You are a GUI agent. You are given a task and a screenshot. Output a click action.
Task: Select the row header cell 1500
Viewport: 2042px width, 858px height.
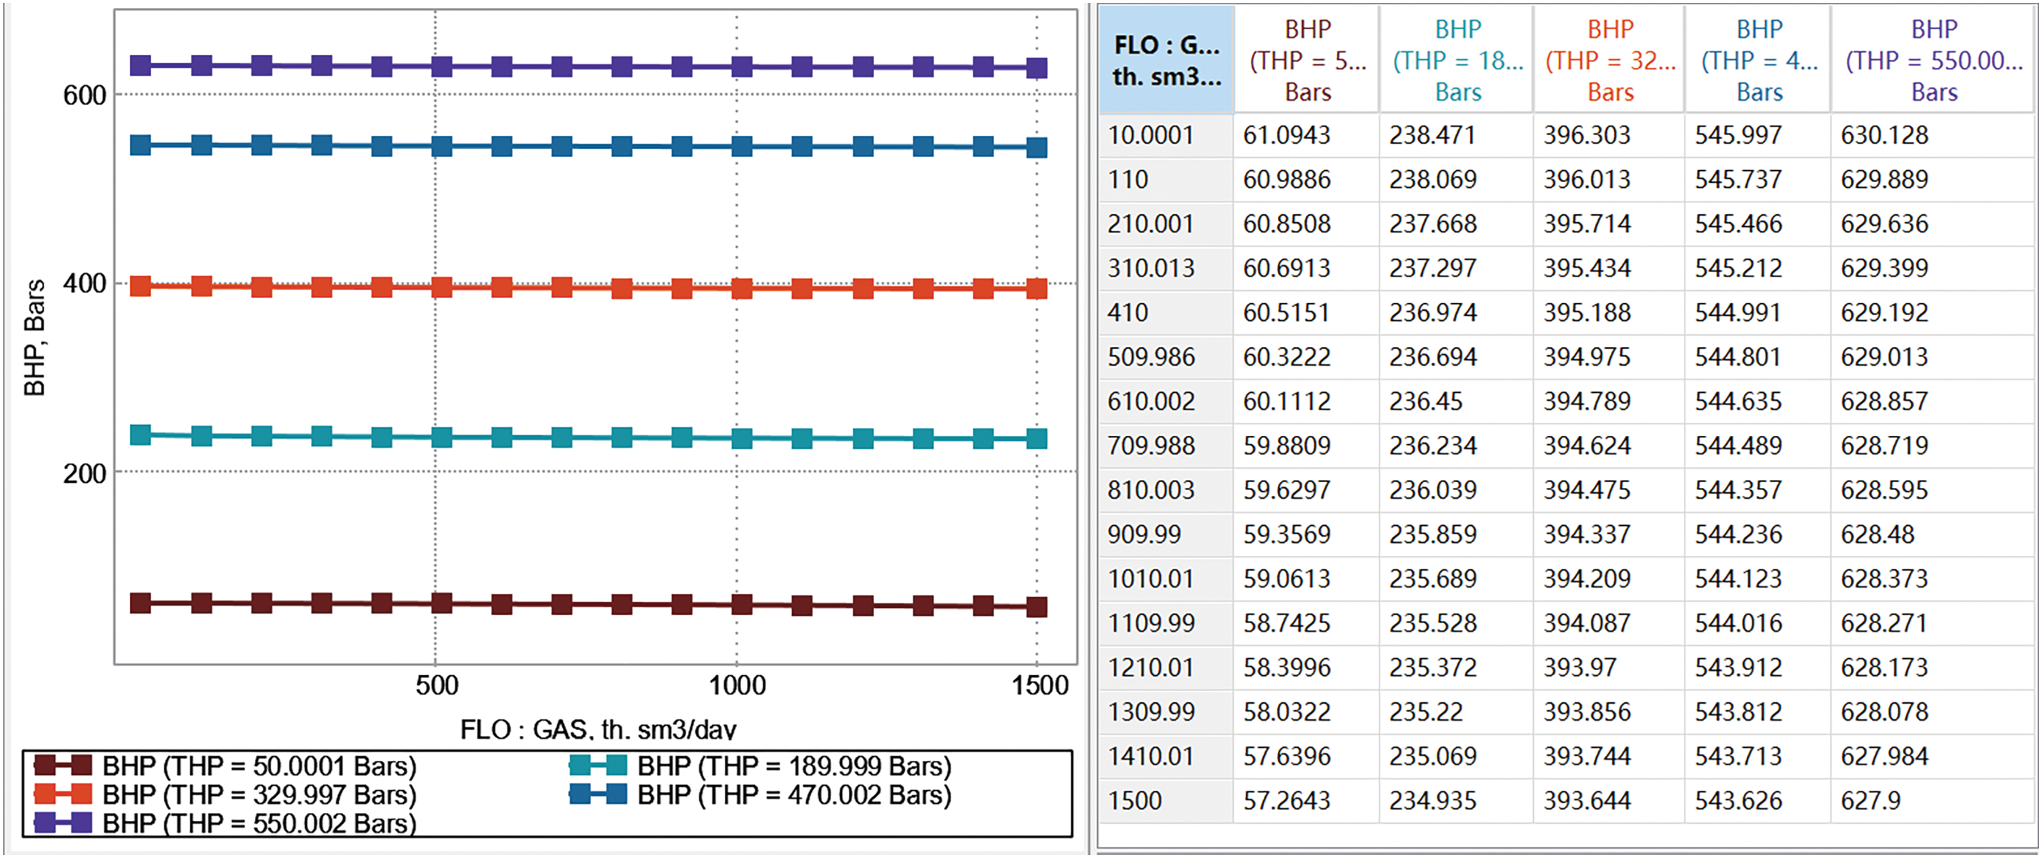[1134, 801]
